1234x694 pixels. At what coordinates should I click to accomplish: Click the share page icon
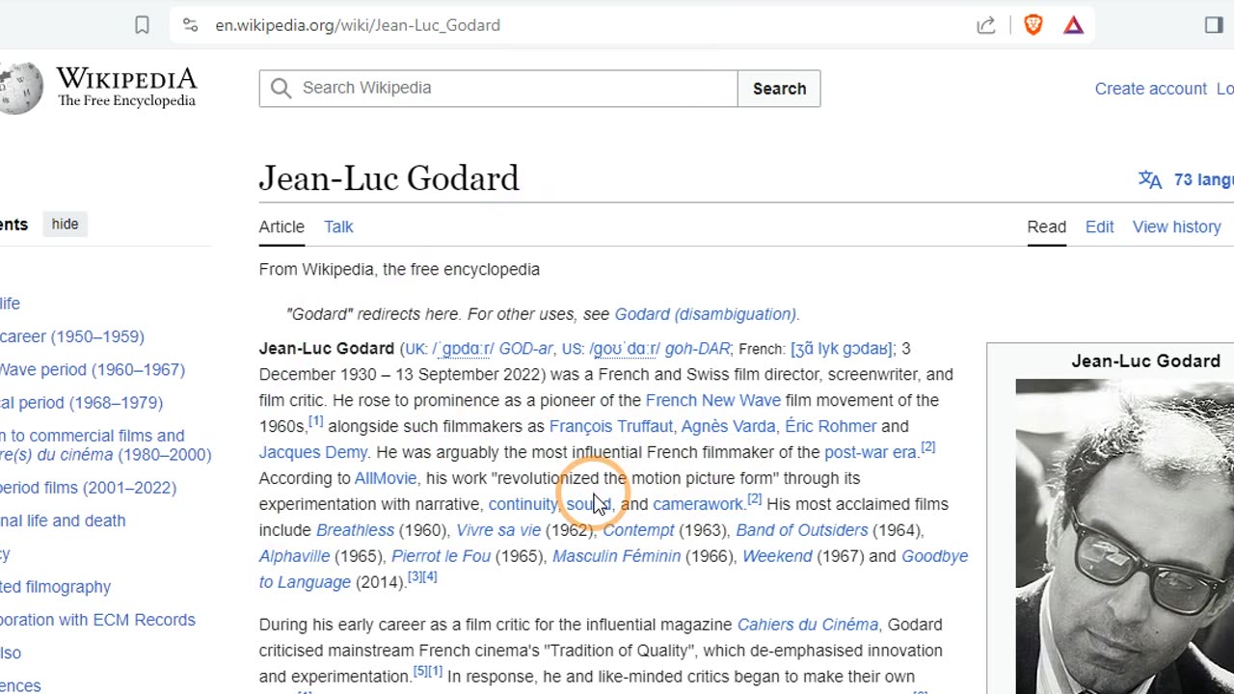[985, 25]
